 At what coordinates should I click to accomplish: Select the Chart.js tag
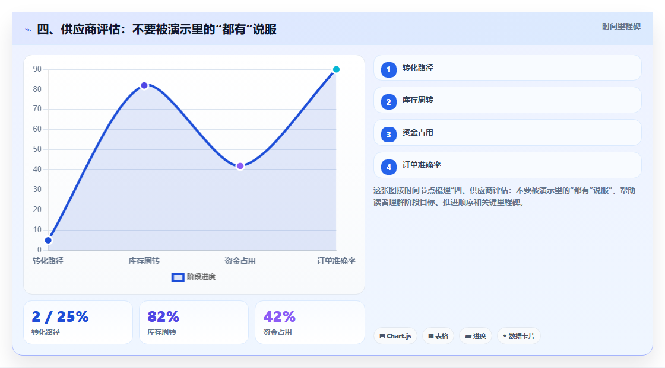point(395,336)
